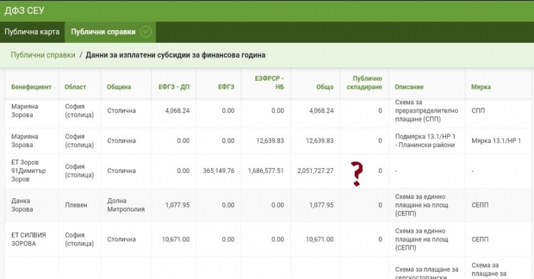The image size is (534, 279).
Task: Sort by the Публично складиране column header
Action: click(366, 83)
